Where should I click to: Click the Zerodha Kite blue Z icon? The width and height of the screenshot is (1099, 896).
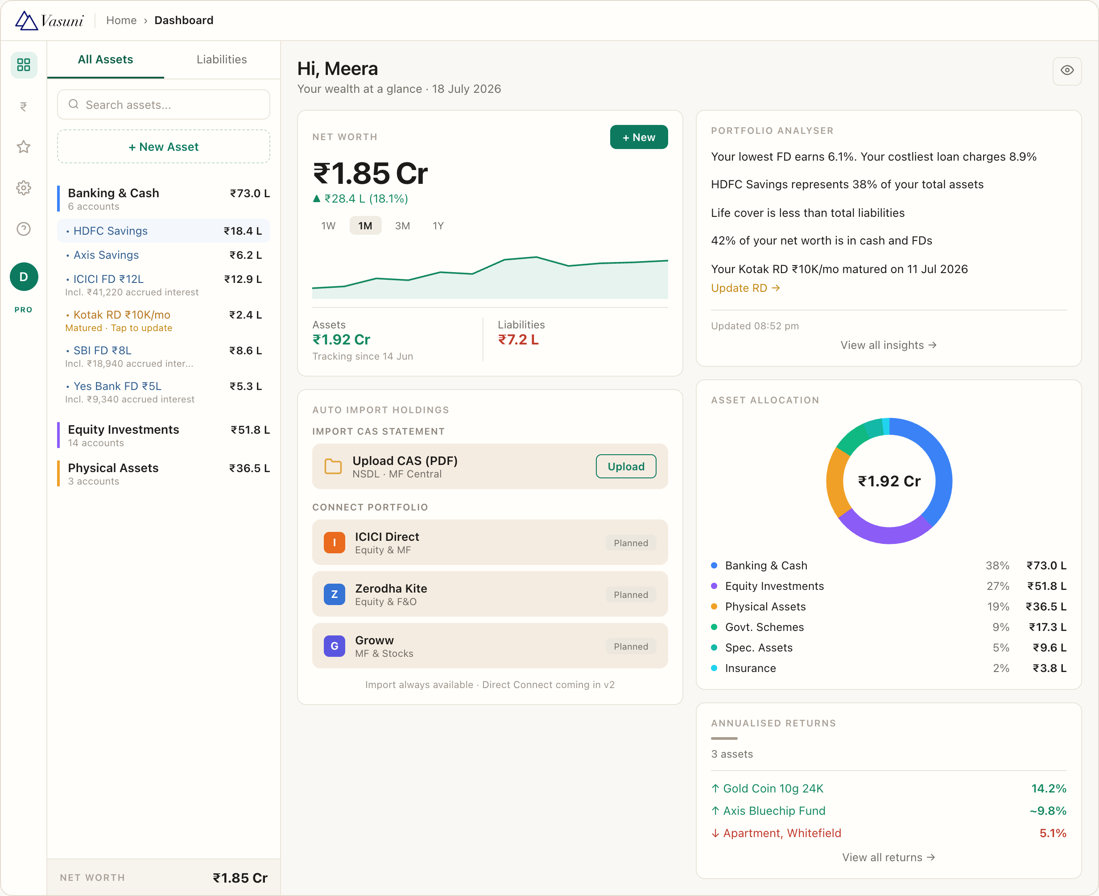335,594
